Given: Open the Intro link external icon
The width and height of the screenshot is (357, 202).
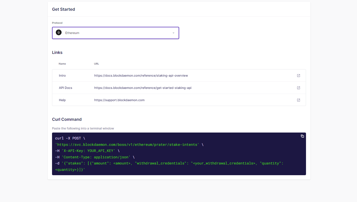Looking at the screenshot, I should tap(299, 76).
